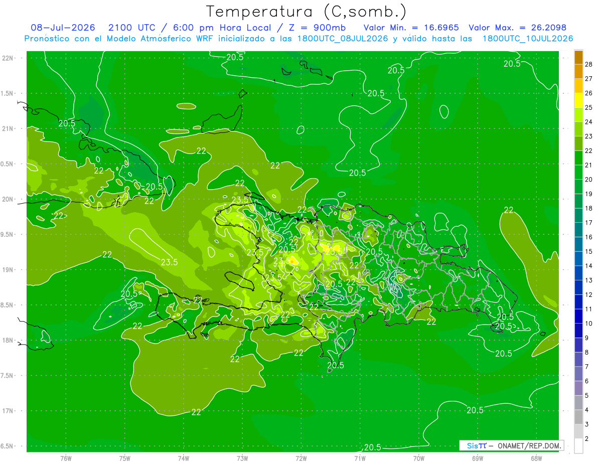Click the "SisTT - ONAMET/REP.DOM." credit label
The image size is (602, 465).
(x=511, y=445)
